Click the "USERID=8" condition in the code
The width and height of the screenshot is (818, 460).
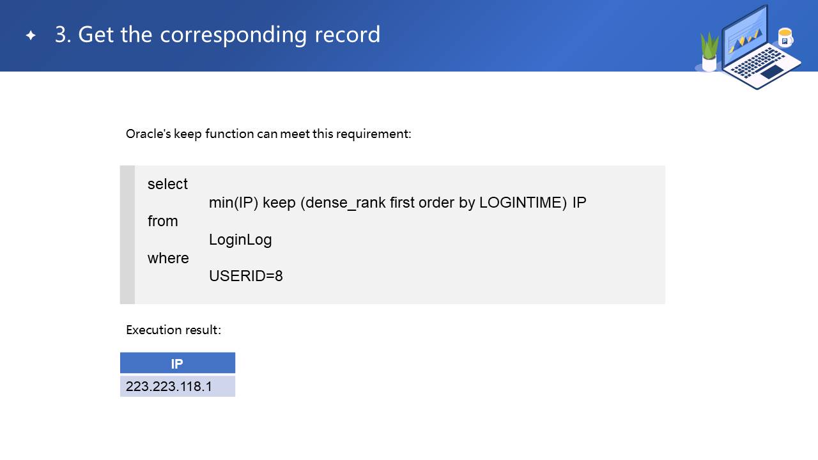246,276
